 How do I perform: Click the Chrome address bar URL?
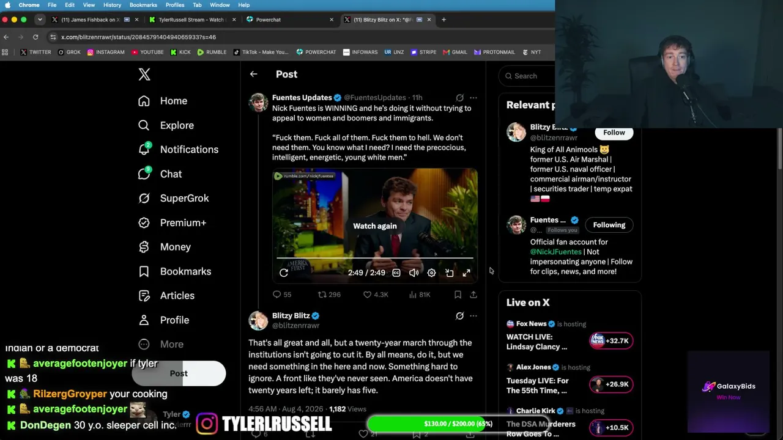[x=138, y=37]
